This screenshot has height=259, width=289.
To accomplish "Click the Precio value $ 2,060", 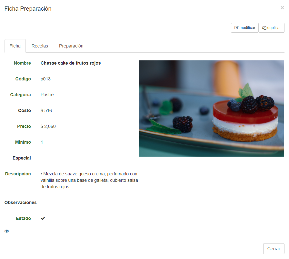I will (x=48, y=126).
